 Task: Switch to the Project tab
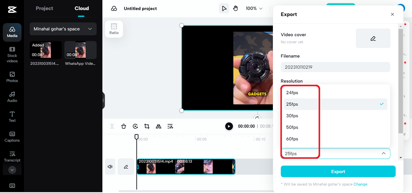pos(44,8)
